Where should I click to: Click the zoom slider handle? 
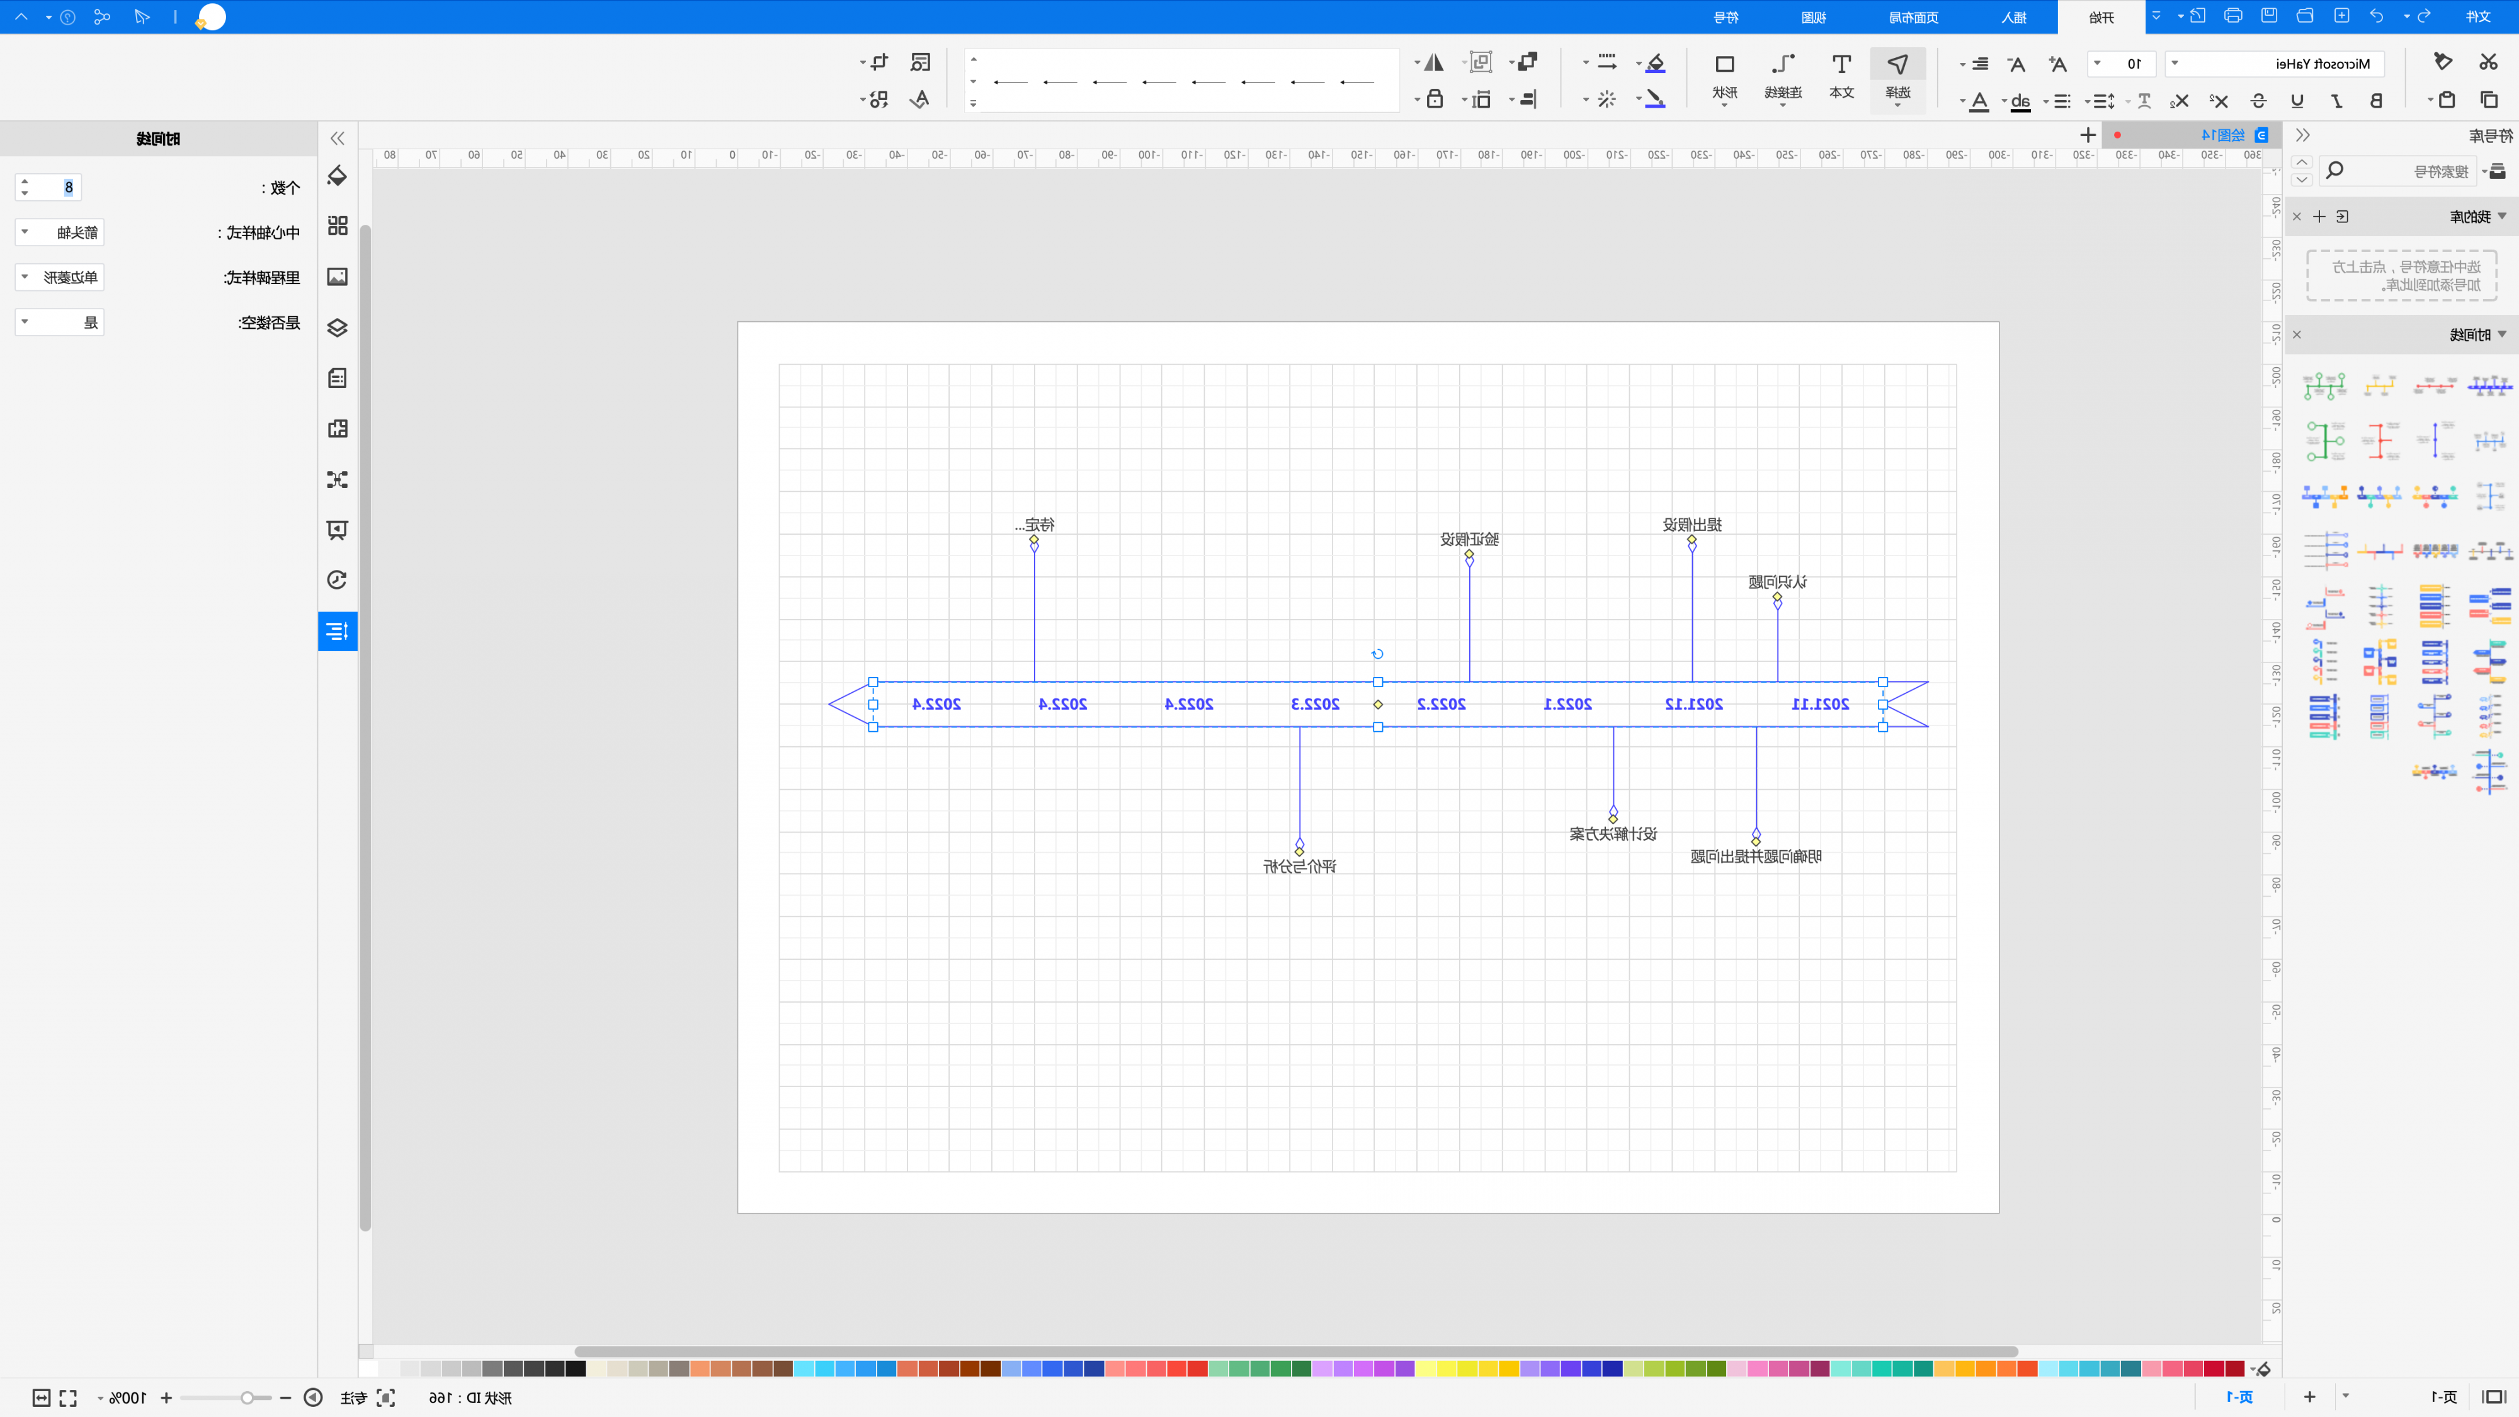coord(247,1397)
